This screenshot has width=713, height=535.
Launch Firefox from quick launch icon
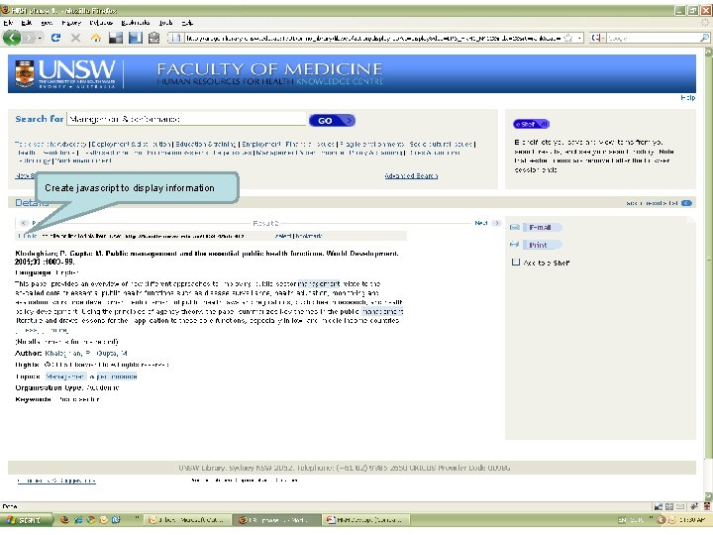[65, 519]
